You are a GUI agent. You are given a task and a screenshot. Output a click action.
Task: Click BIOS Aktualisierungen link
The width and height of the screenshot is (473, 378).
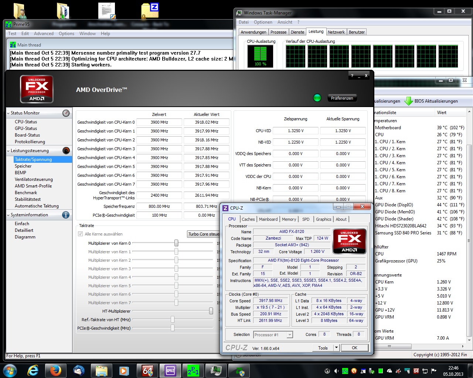tap(436, 101)
